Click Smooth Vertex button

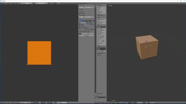[101, 22]
